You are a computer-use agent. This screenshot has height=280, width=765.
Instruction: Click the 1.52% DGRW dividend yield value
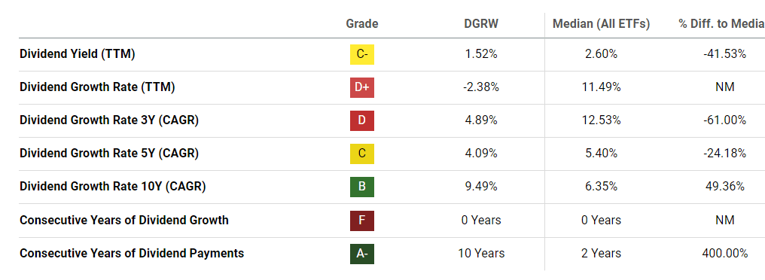[x=482, y=54]
